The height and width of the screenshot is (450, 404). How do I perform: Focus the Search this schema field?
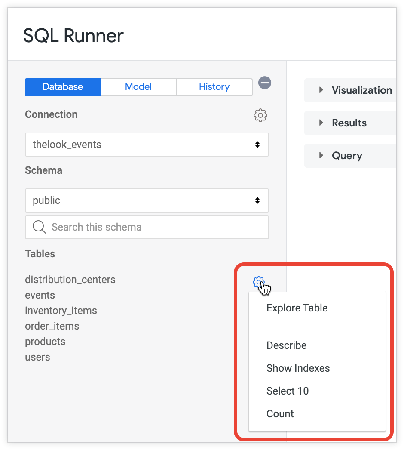point(155,227)
